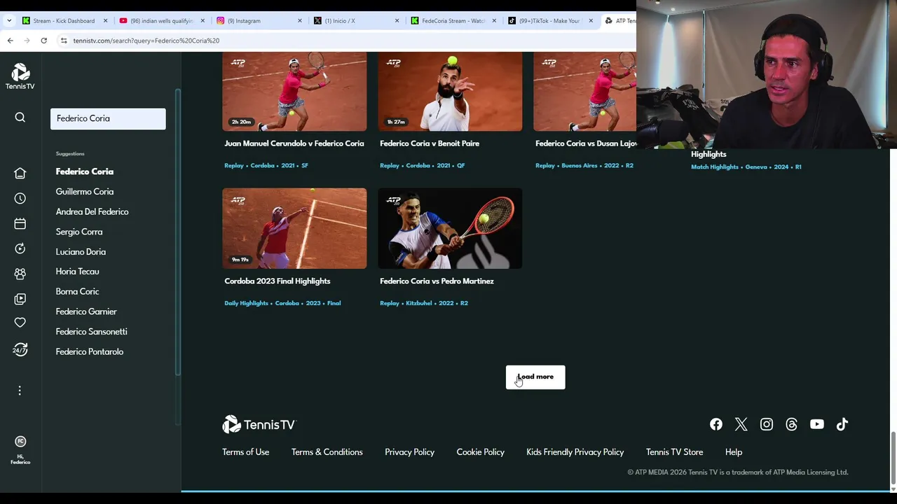Open the heart favorites icon in sidebar
This screenshot has height=504, width=897.
[x=20, y=323]
